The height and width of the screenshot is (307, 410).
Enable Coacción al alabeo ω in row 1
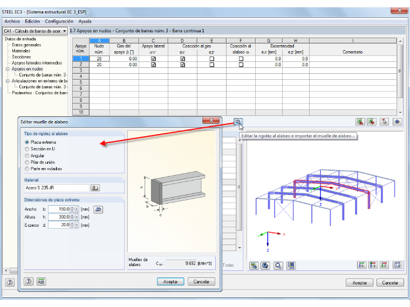[241, 59]
